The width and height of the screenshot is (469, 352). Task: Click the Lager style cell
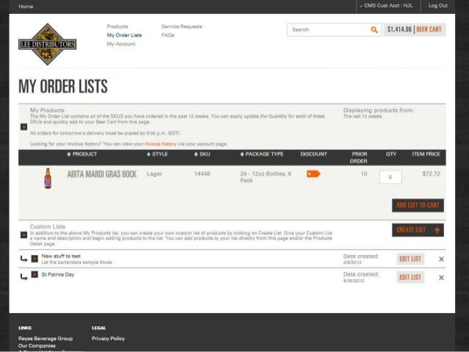[x=154, y=173]
